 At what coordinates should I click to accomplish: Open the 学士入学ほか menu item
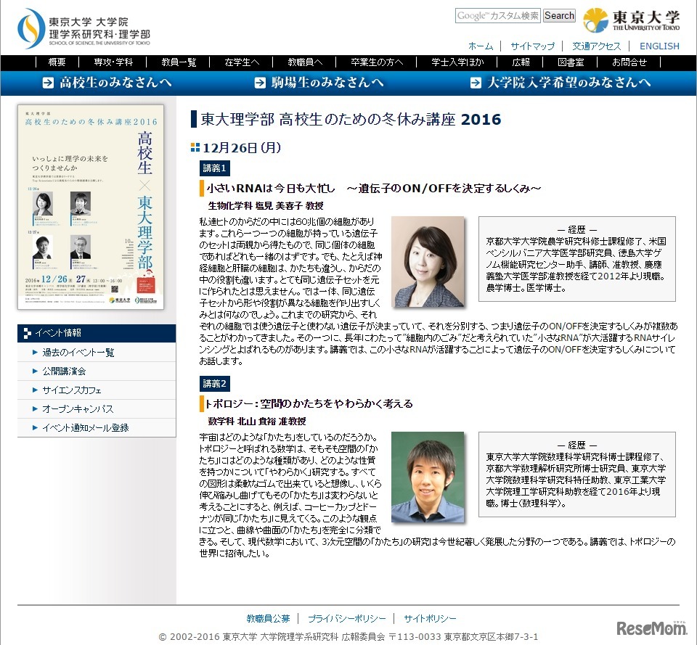point(457,62)
